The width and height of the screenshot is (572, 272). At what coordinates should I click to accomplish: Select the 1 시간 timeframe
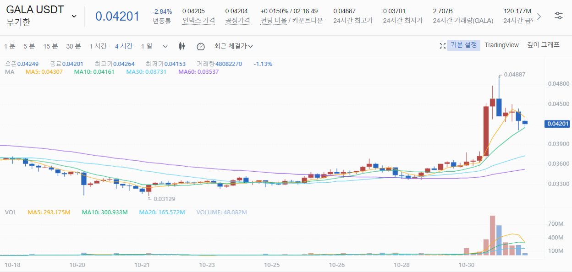(98, 46)
